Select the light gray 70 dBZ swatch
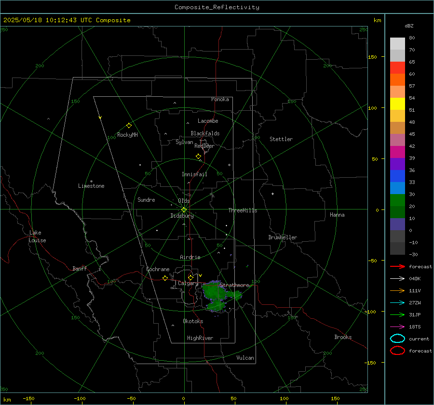The image size is (434, 405). pos(397,44)
